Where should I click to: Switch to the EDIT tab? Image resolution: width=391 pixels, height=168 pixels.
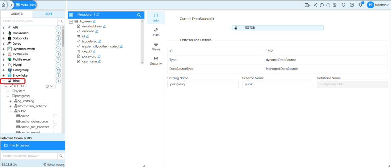pos(49,14)
